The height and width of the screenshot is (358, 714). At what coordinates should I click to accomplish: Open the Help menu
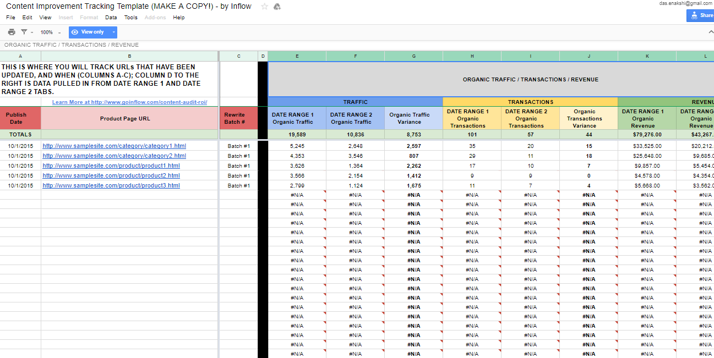click(179, 18)
